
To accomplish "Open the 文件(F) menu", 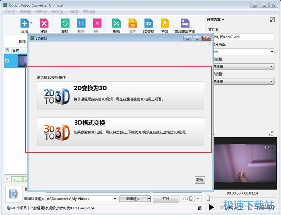I will coord(10,12).
